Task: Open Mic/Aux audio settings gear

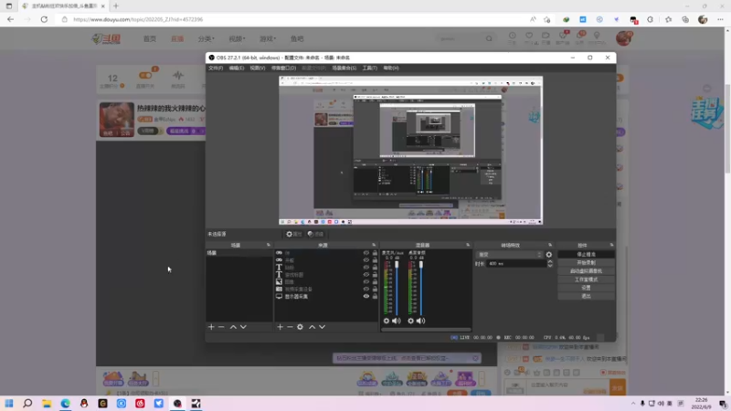Action: pyautogui.click(x=386, y=321)
